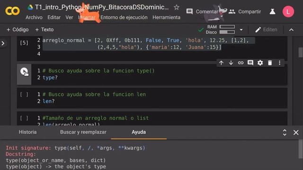Select the Ayuda tab
Viewport: 303px width, 170px height.
[x=139, y=132]
